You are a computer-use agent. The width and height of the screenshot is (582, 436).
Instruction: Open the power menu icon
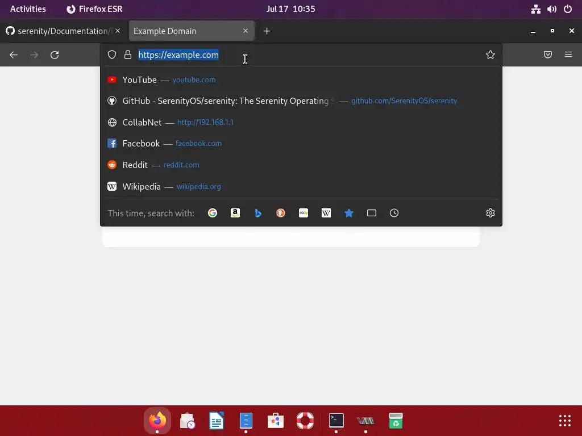tap(568, 9)
